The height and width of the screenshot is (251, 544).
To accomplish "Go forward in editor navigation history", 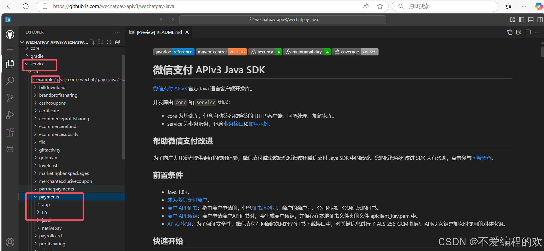I will tap(171, 20).
